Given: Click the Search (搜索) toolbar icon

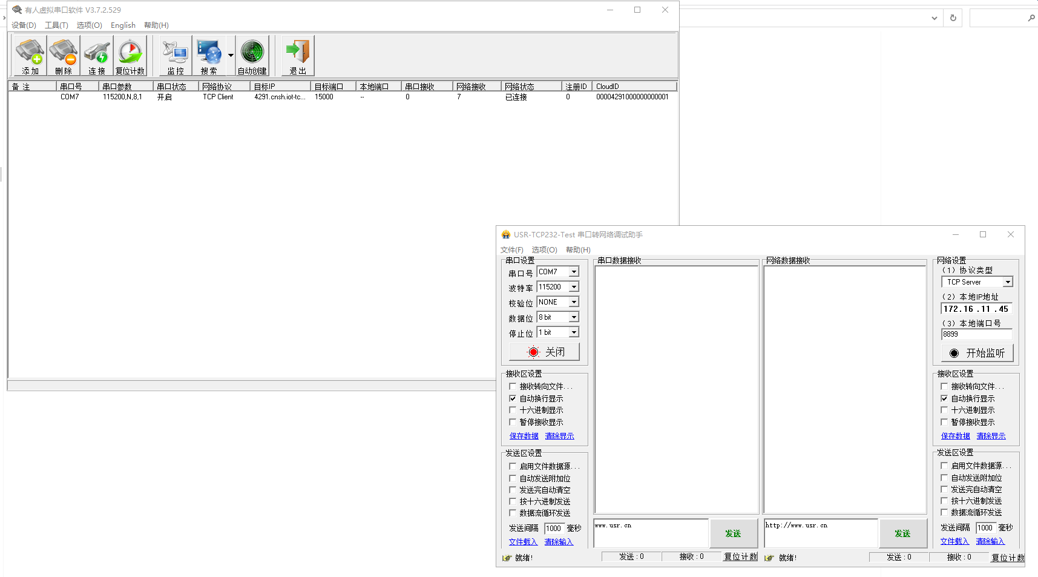Looking at the screenshot, I should pos(209,55).
